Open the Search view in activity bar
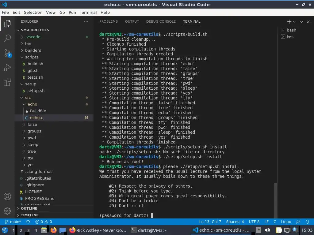314x235 pixels. [7, 38]
